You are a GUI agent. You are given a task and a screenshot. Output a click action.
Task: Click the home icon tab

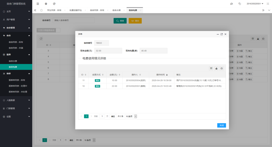pyautogui.click(x=42, y=10)
